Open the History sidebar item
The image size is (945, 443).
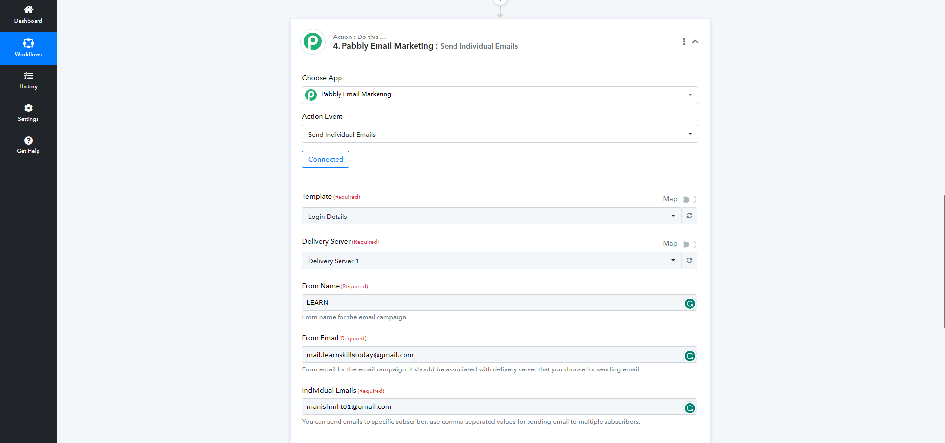tap(28, 80)
